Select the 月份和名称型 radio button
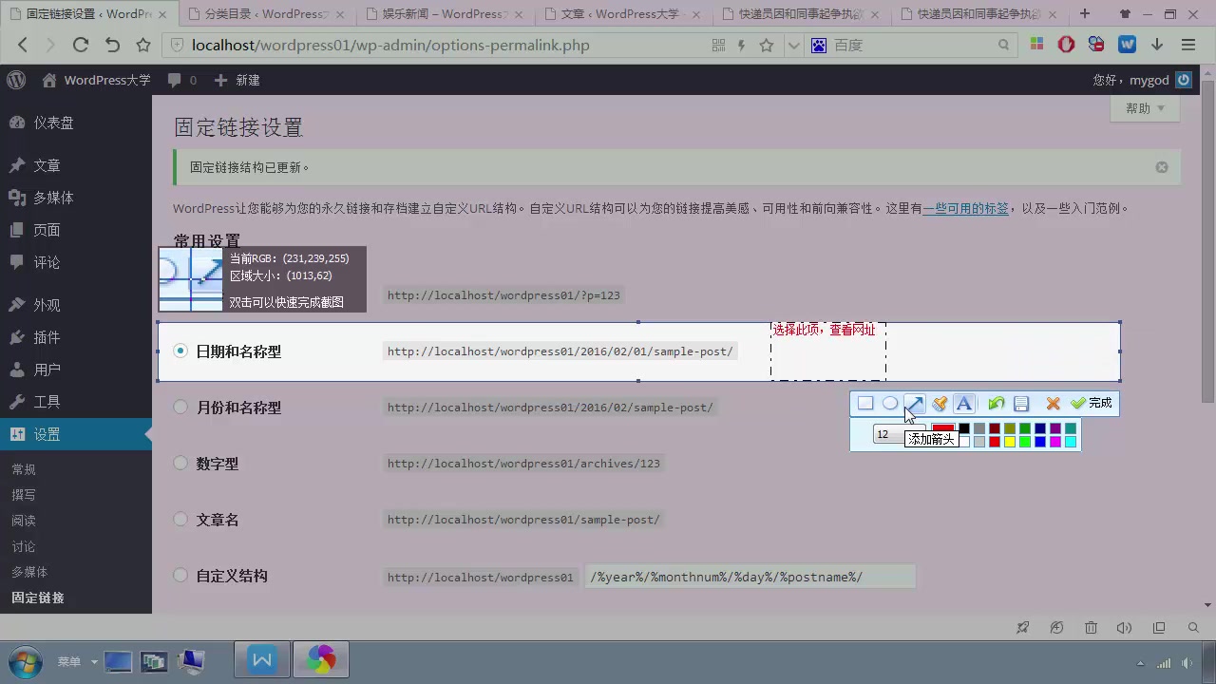This screenshot has height=684, width=1216. click(x=180, y=408)
